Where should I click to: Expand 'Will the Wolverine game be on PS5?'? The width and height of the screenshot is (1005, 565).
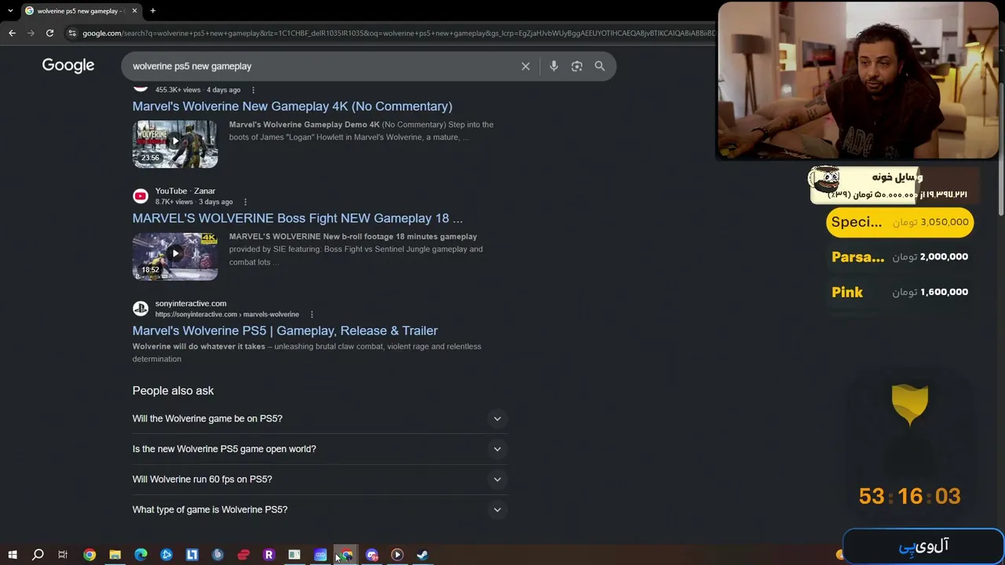[x=320, y=419]
